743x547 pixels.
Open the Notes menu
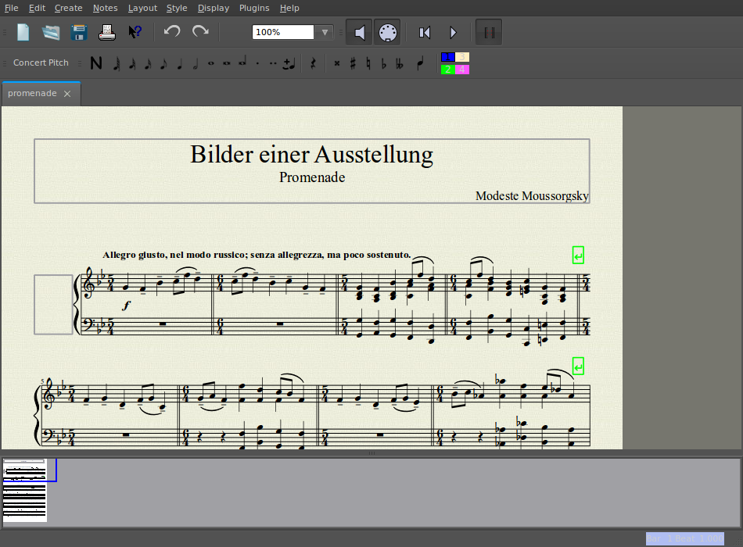click(105, 8)
